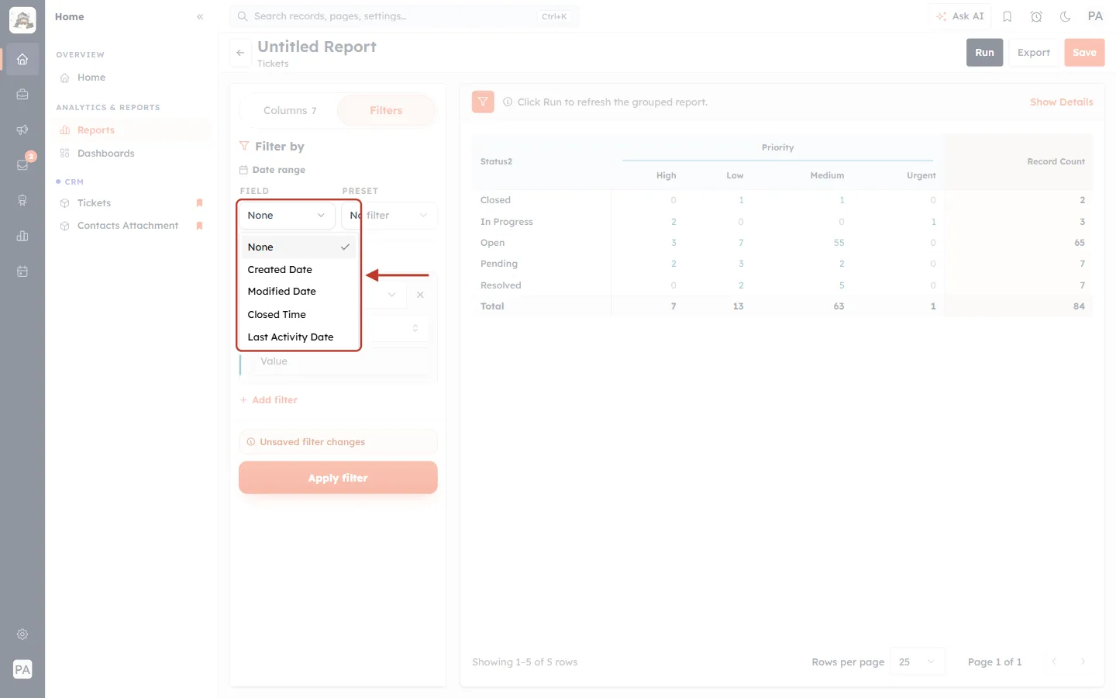1116x698 pixels.
Task: Remove the filter row with the X icon
Action: [x=420, y=295]
